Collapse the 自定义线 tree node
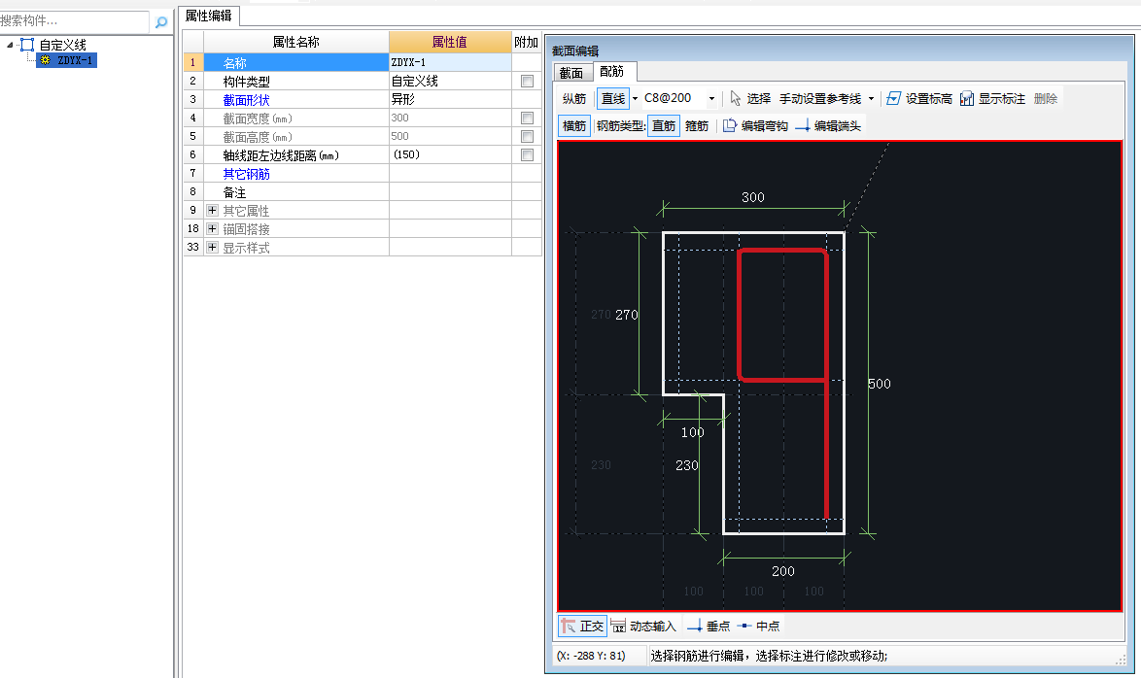The image size is (1141, 678). [x=10, y=45]
